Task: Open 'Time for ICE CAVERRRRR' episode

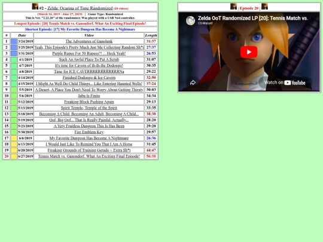Action: (89, 72)
